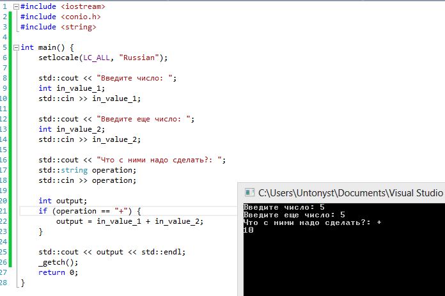Click the string "Russian" on line 6

(x=139, y=58)
